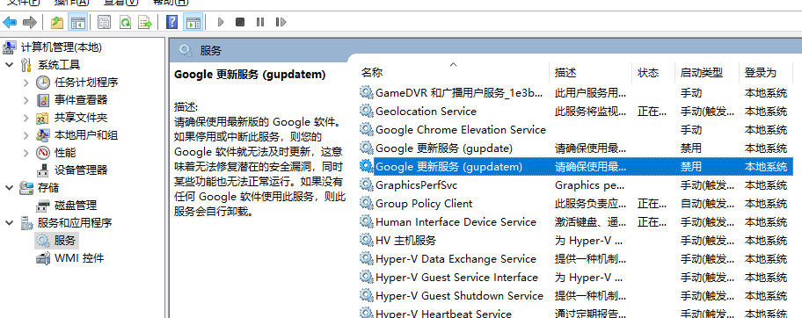This screenshot has height=318, width=802.
Task: Open the 查看(V) menu
Action: click(x=120, y=2)
